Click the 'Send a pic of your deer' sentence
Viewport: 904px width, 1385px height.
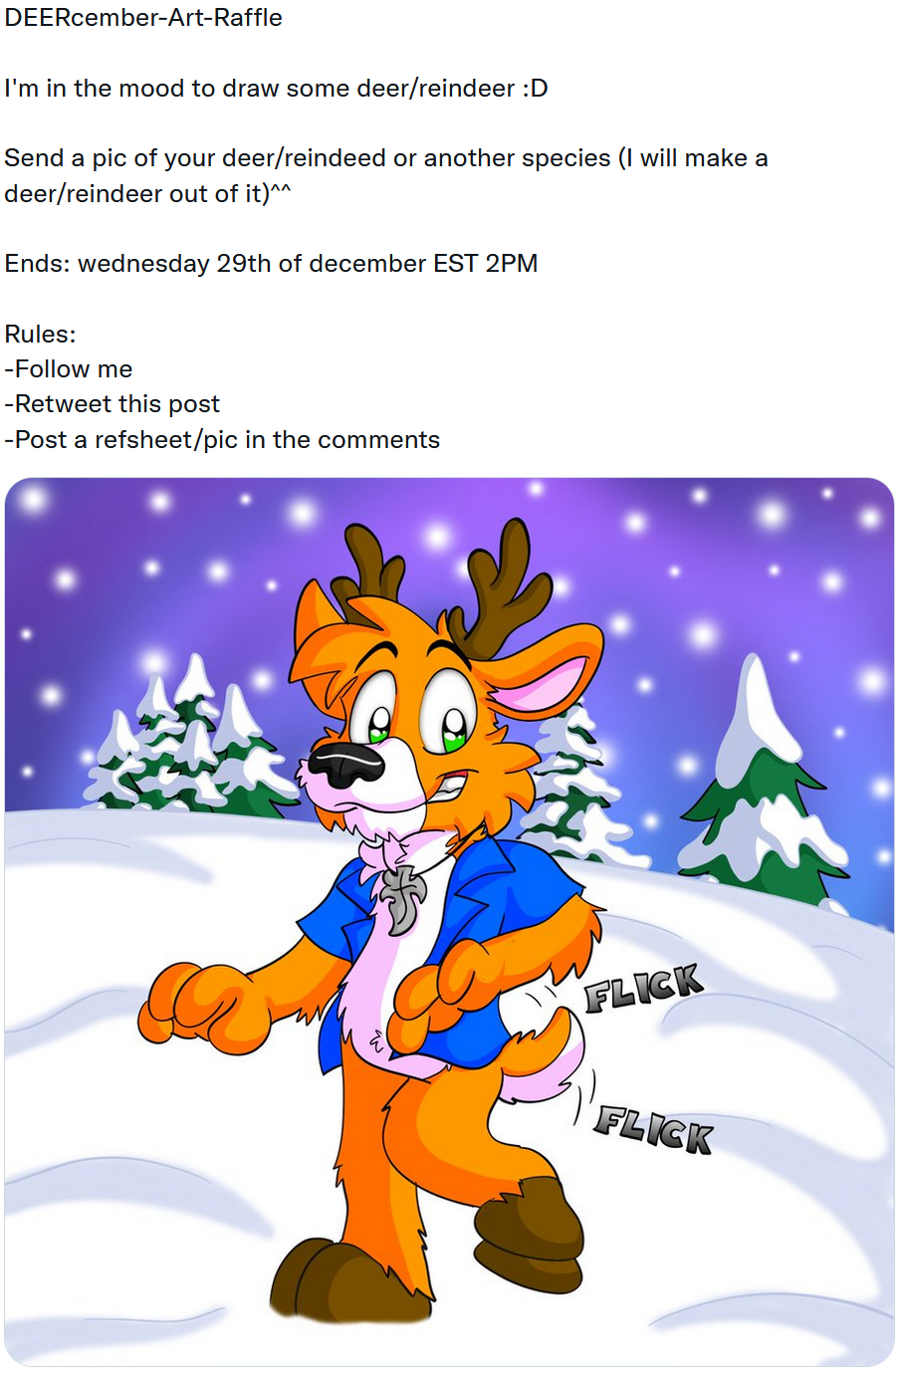click(386, 176)
